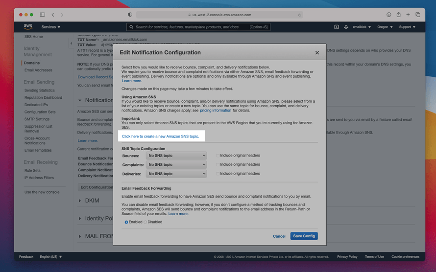Collapse the left sidebar arrow
This screenshot has height=272, width=436.
71,44
